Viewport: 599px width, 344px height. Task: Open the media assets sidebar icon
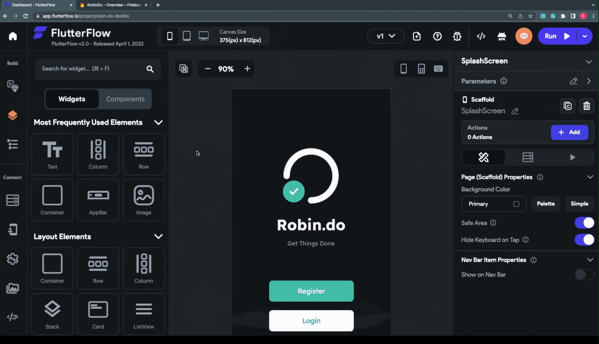click(12, 288)
